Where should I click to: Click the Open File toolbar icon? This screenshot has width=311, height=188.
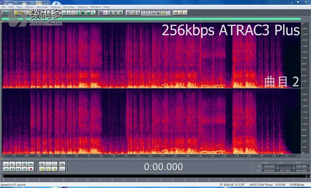tap(21, 13)
